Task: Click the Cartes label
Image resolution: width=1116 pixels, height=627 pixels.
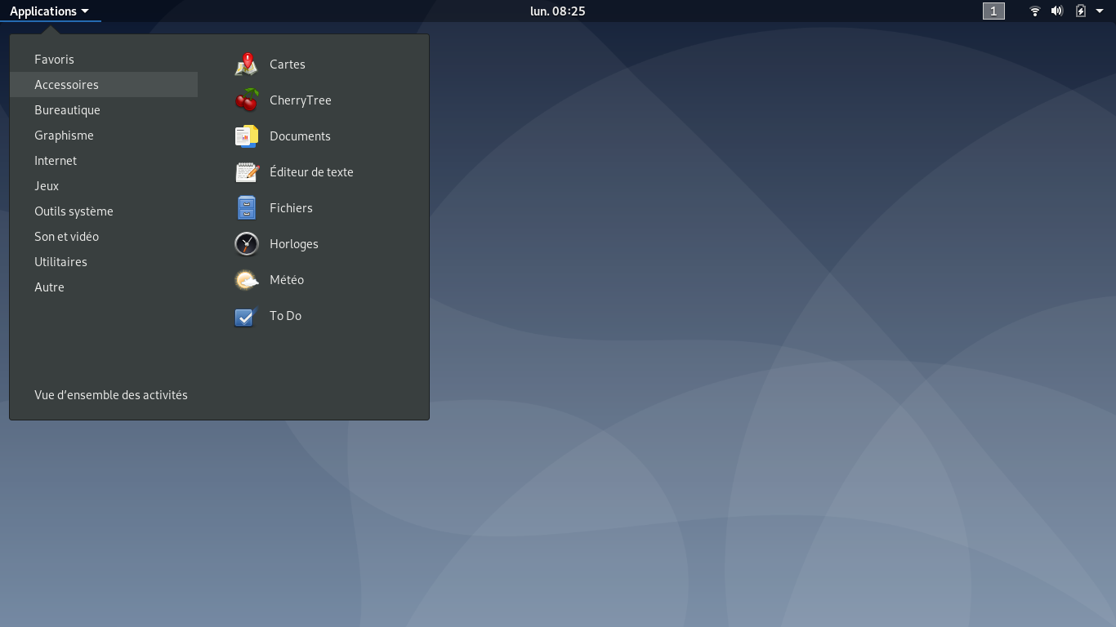Action: (x=288, y=64)
